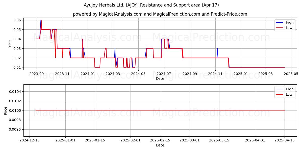The width and height of the screenshot is (303, 151).
Task: Select the Low legend entry in top chart
Action: click(284, 28)
